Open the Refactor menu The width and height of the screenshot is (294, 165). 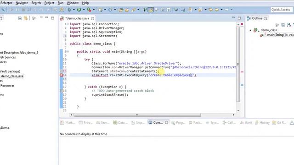(x=6, y=3)
